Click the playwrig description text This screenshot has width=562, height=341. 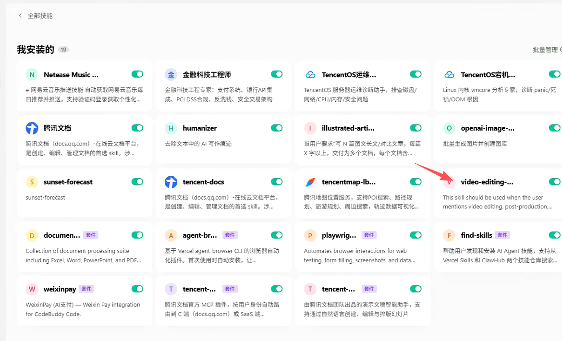[x=359, y=256]
